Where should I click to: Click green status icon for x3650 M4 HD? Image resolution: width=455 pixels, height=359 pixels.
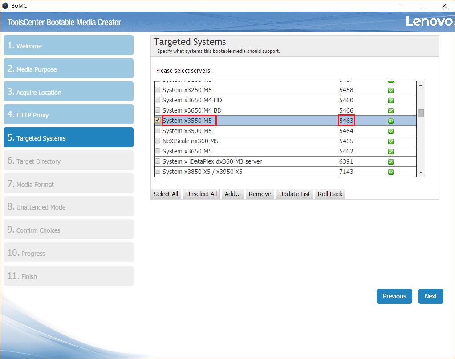[391, 101]
